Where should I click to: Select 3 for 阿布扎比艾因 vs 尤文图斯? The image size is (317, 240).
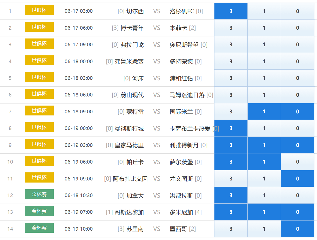(x=231, y=179)
